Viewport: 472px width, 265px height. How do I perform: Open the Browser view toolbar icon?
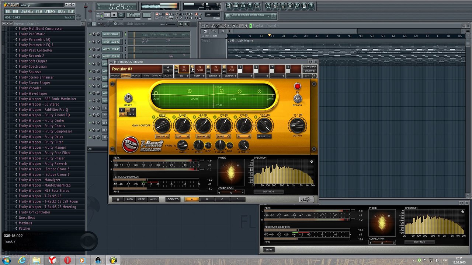[x=250, y=6]
